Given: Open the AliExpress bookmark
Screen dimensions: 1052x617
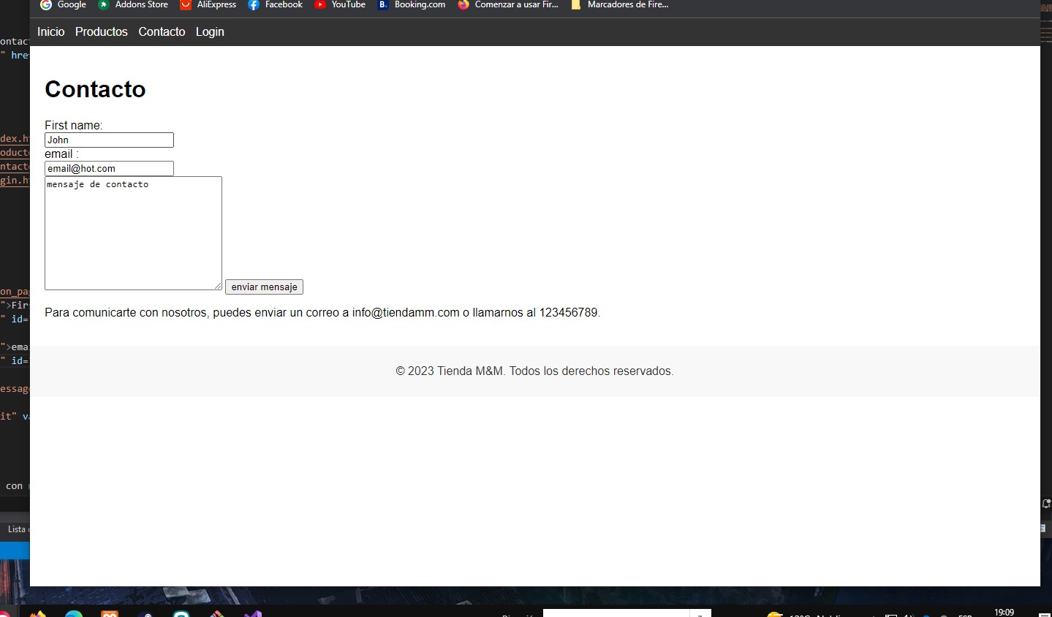Looking at the screenshot, I should pyautogui.click(x=208, y=5).
